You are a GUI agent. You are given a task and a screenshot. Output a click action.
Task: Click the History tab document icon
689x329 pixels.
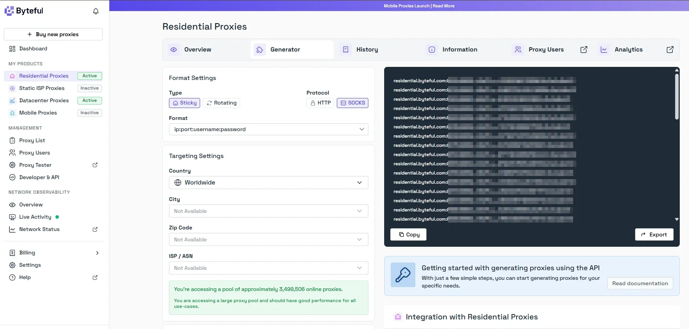tap(346, 50)
